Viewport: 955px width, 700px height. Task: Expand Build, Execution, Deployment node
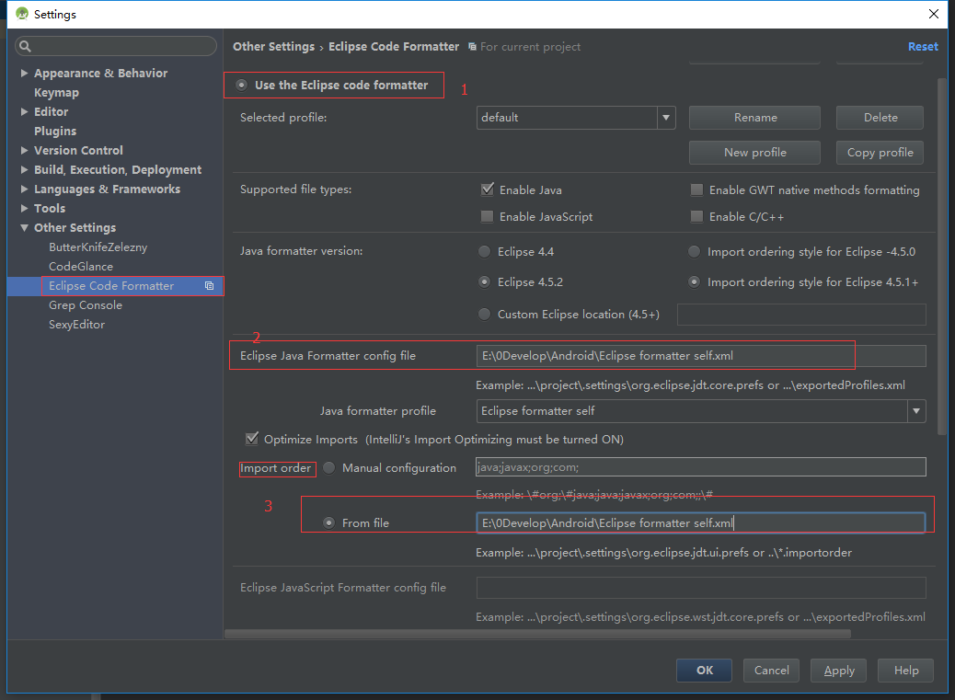coord(24,170)
